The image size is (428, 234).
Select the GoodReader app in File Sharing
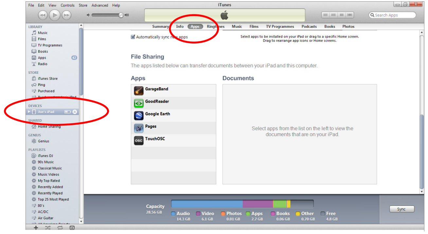[157, 102]
